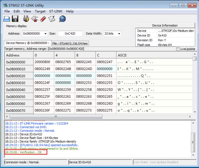
Task: Open the Target menu
Action: point(40,11)
